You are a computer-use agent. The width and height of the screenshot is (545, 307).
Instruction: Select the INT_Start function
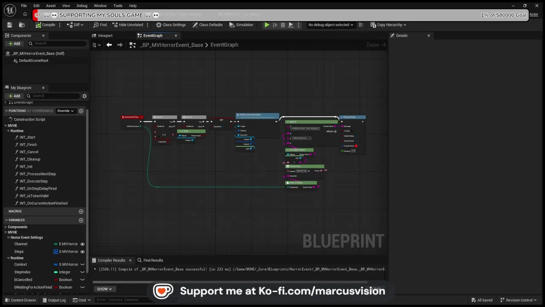[x=27, y=137]
